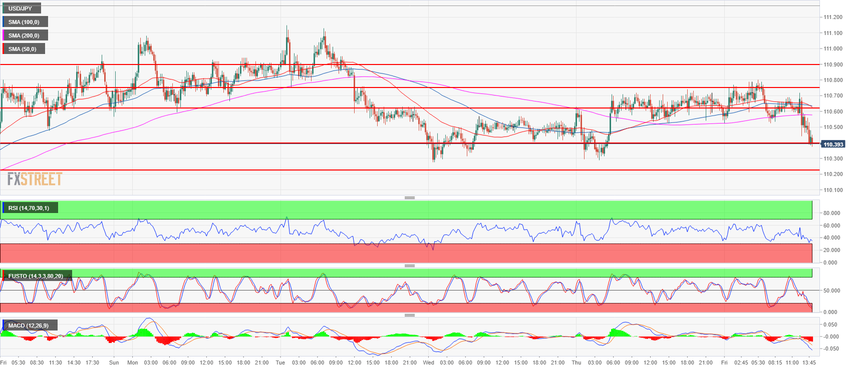Open the FUSTO (14,3,3,80,20) indicator label
Viewport: 855px width, 369px height.
point(37,276)
